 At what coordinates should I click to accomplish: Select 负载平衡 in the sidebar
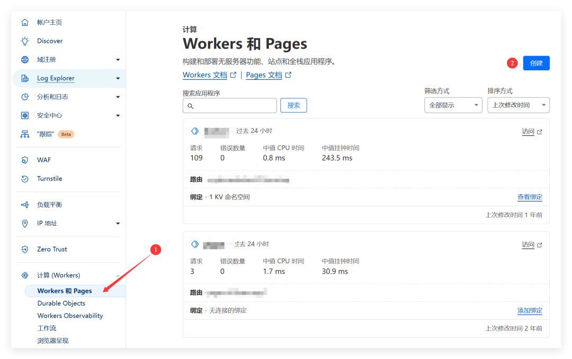[x=50, y=205]
